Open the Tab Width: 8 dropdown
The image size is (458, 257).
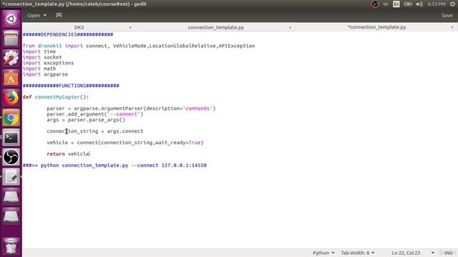(358, 253)
